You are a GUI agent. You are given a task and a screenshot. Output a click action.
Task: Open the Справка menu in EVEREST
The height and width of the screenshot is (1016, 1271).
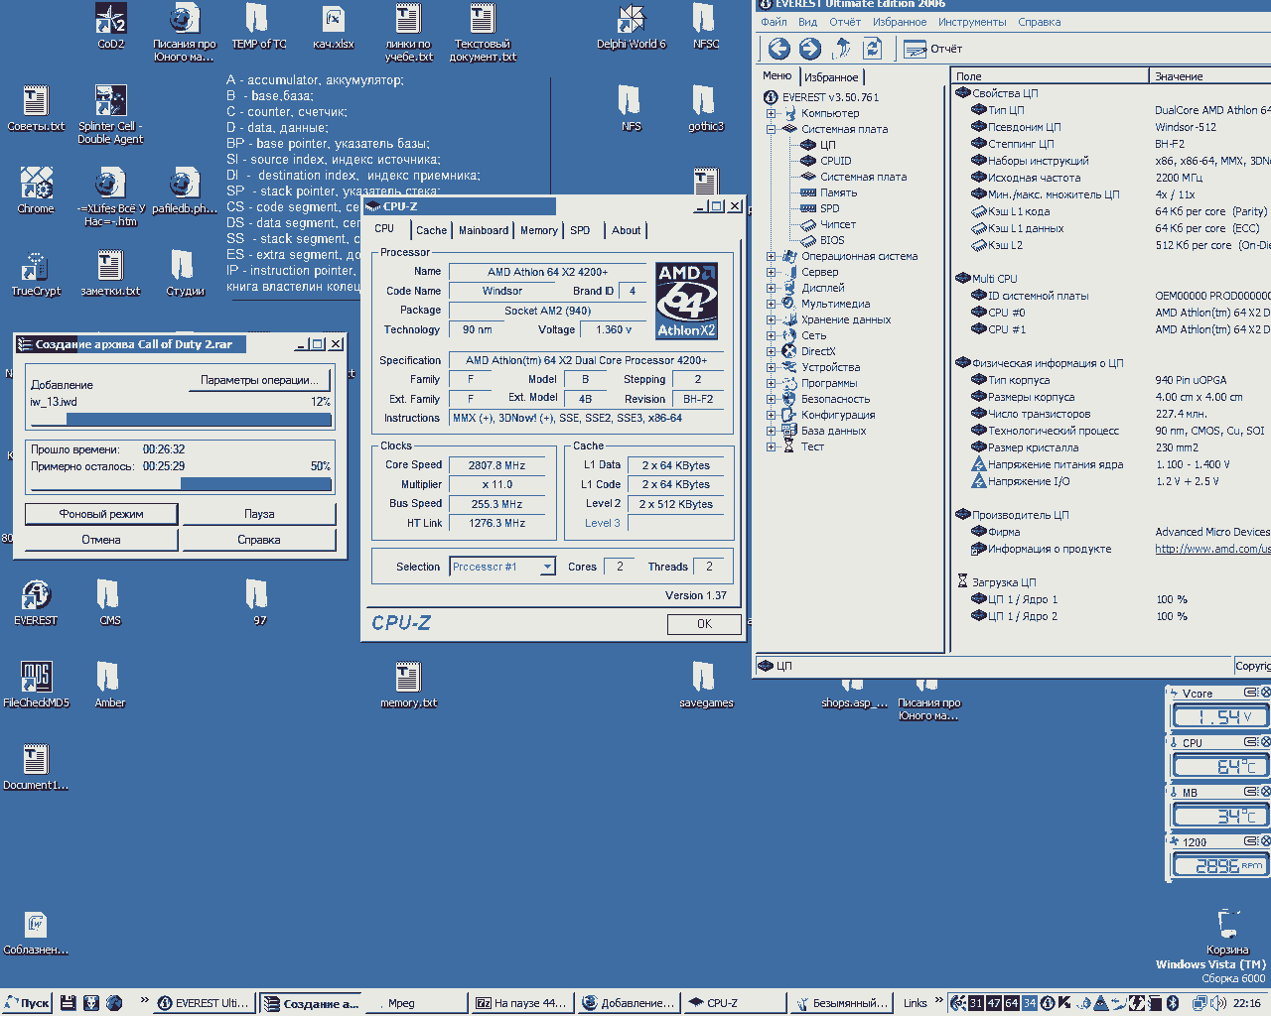1040,22
